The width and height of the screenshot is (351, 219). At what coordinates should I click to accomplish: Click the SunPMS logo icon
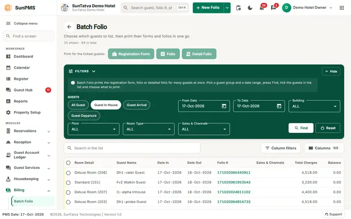pos(8,8)
